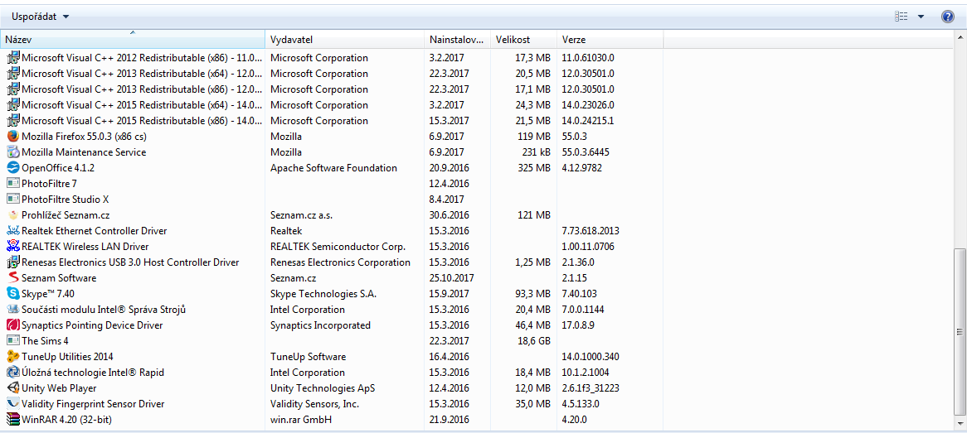967x433 pixels.
Task: Select the WinRAR 4.20 icon
Action: [x=12, y=420]
